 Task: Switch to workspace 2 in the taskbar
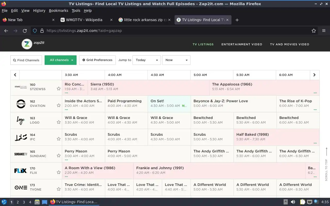(18, 202)
